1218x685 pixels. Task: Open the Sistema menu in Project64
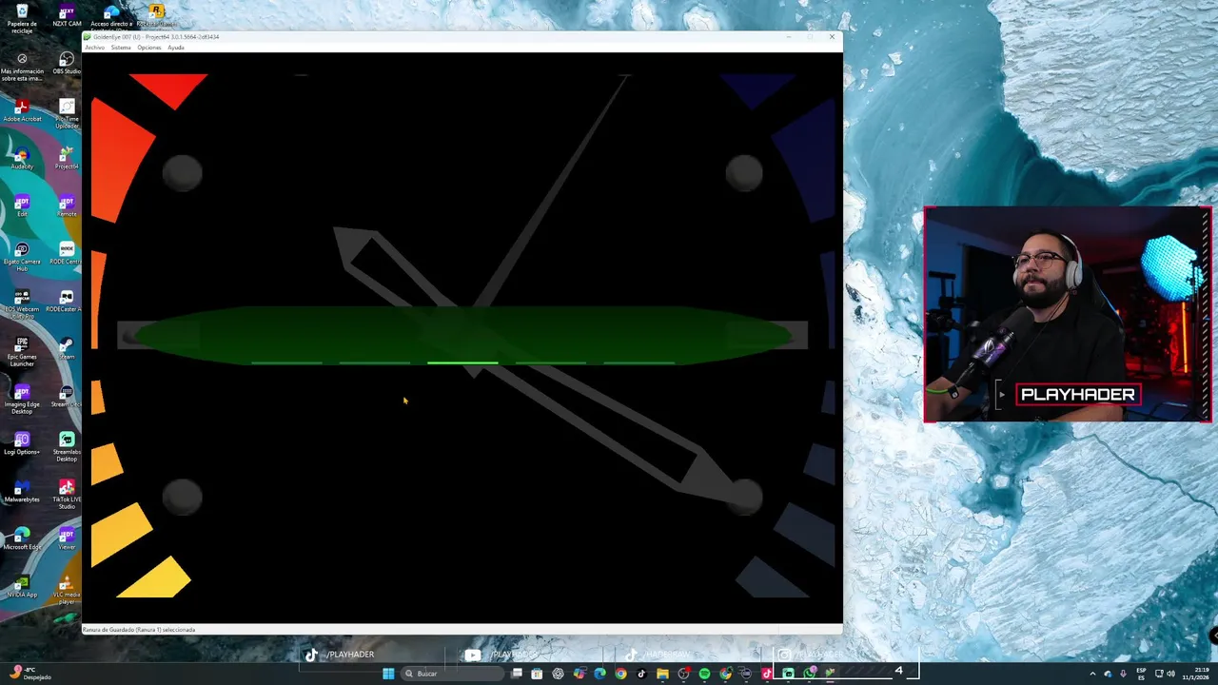[121, 48]
